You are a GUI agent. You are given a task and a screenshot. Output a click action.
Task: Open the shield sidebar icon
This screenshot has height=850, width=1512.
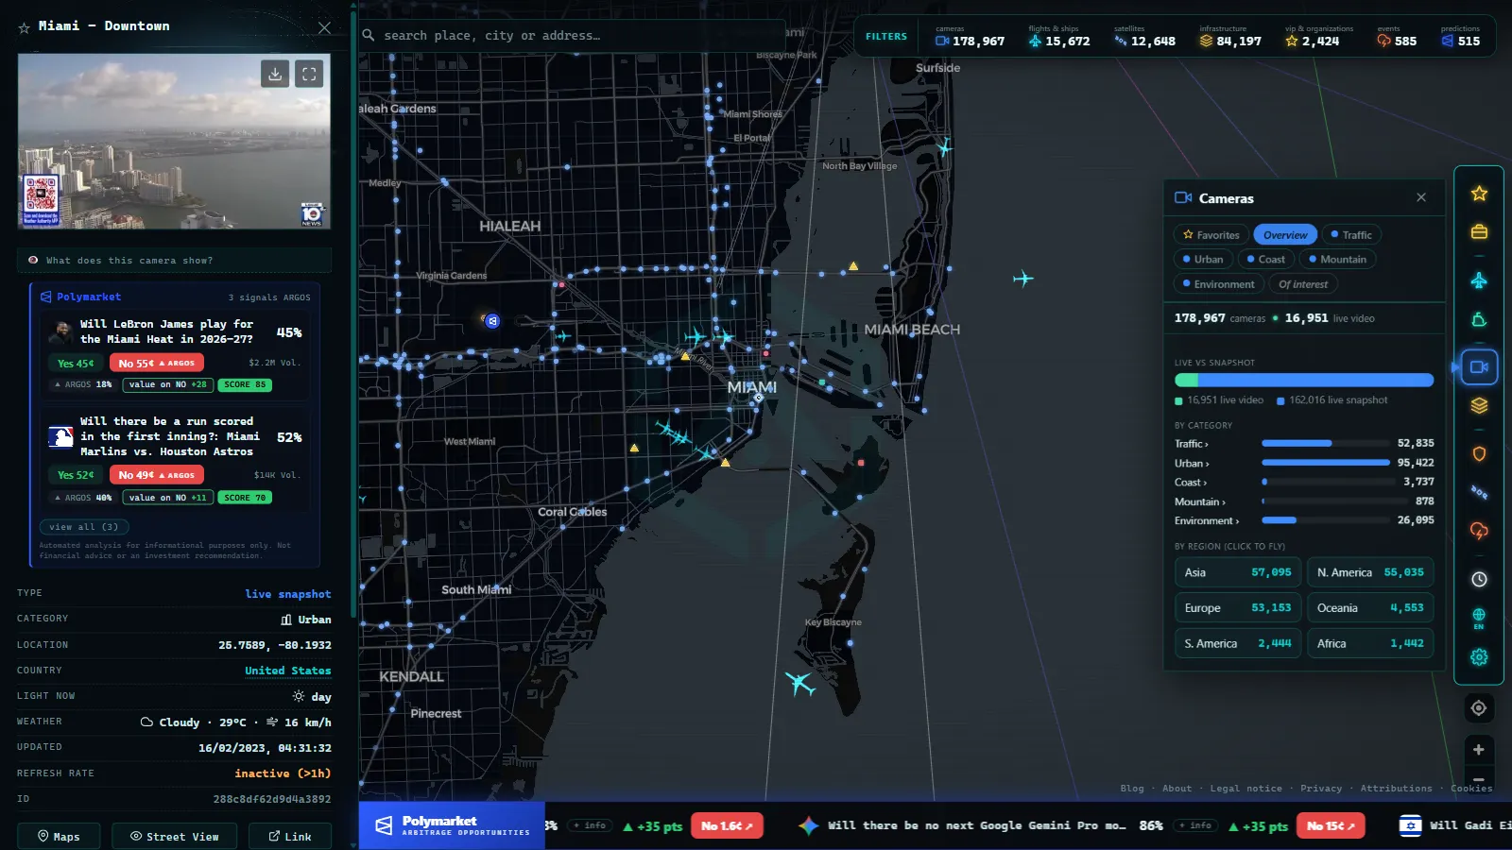coord(1479,453)
